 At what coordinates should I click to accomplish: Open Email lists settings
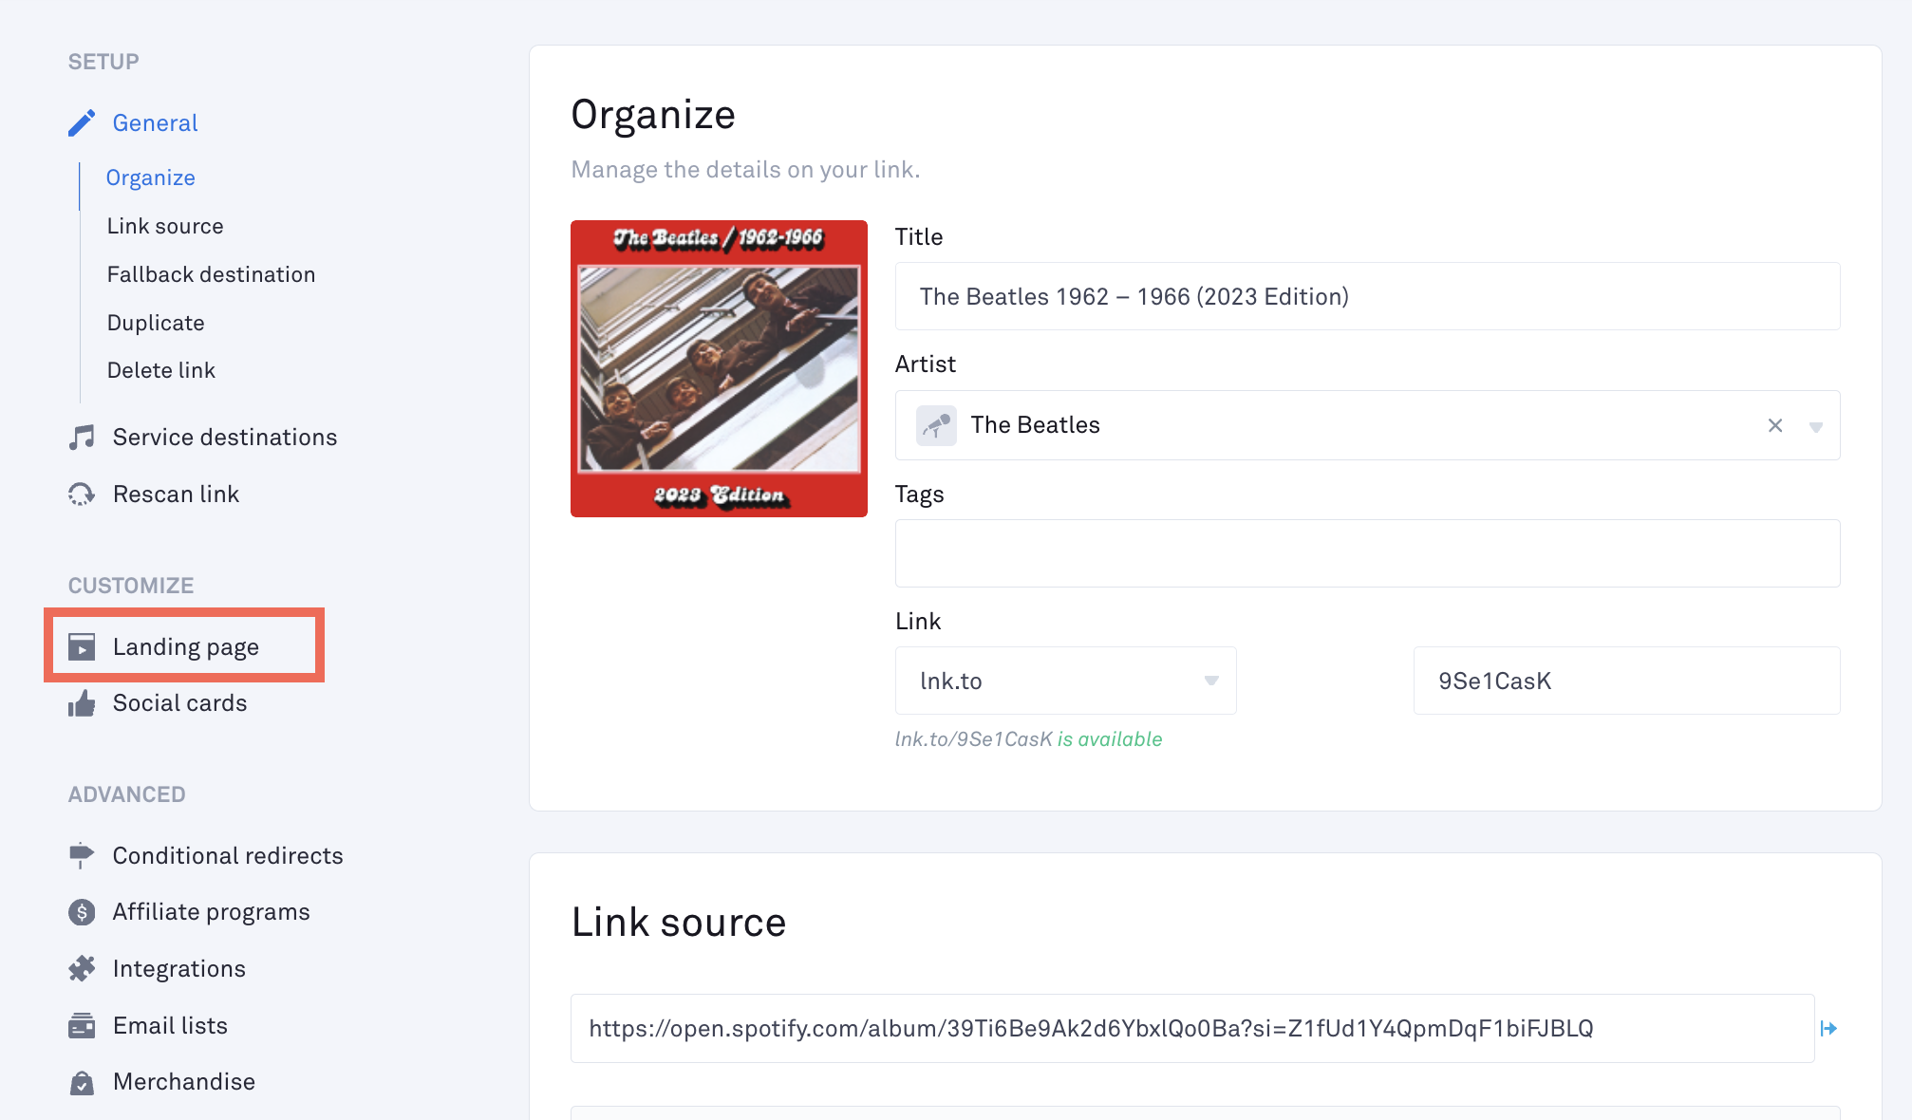pyautogui.click(x=170, y=1025)
